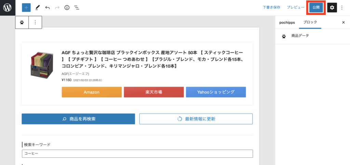Click the orange Amazon button

[x=92, y=92]
